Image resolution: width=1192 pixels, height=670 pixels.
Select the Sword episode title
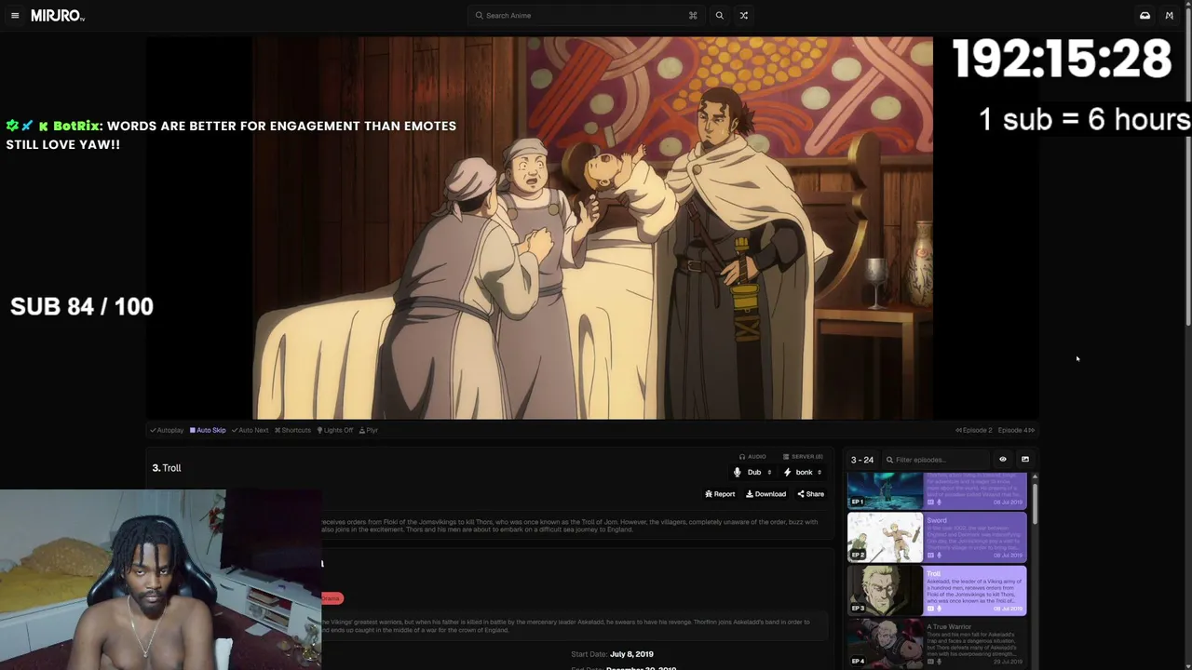937,520
